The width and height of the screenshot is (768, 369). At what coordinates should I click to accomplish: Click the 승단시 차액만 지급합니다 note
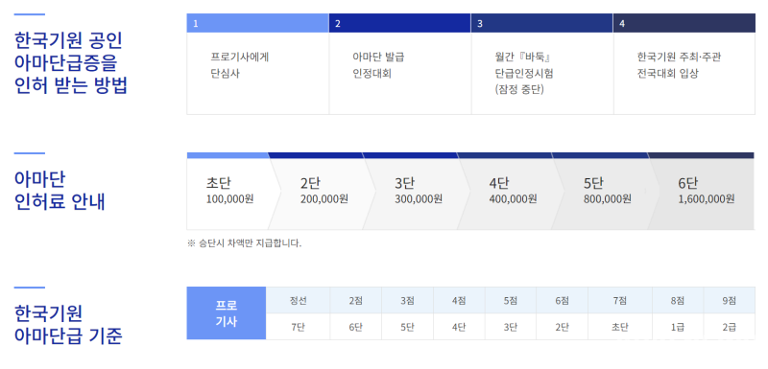tap(245, 242)
